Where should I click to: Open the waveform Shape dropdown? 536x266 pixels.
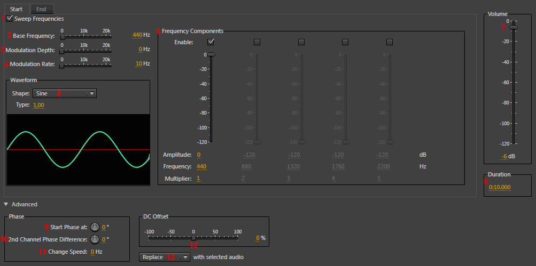(x=91, y=93)
